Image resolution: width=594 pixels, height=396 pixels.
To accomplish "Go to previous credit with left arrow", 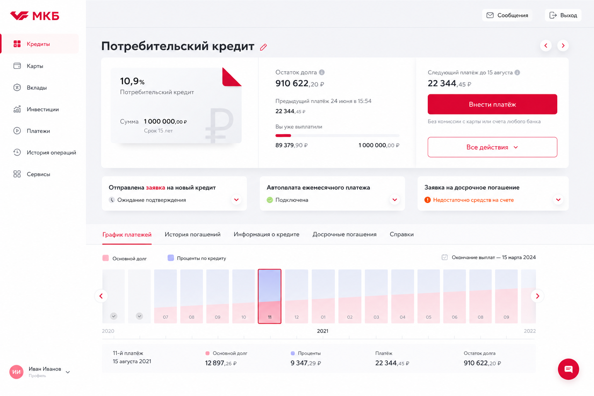I will coord(546,46).
